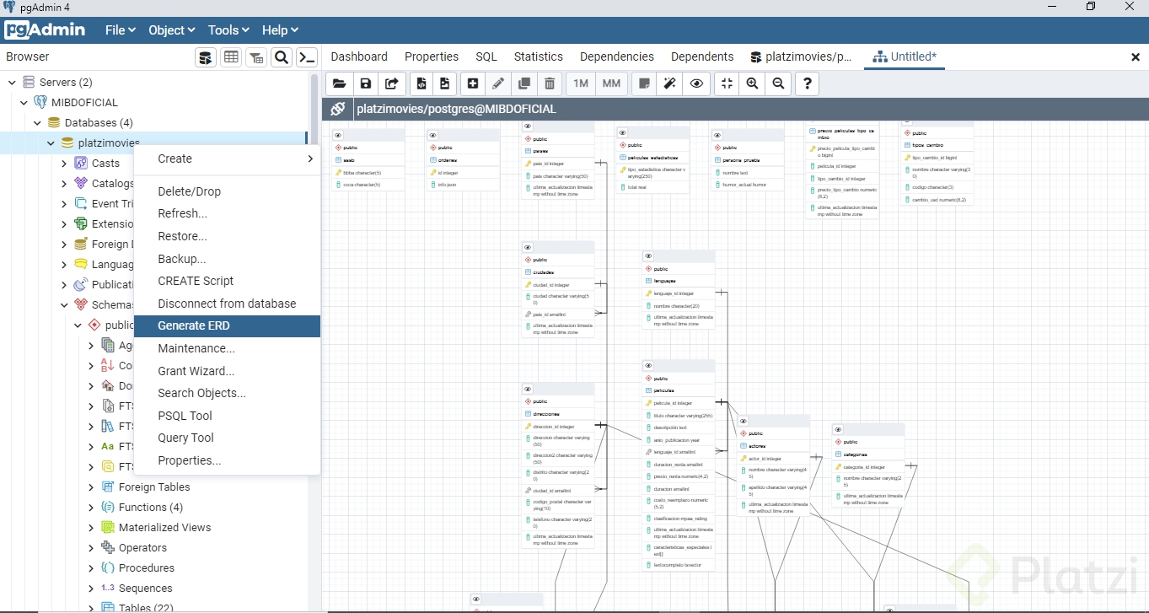This screenshot has height=613, width=1149.
Task: Toggle eye icon on the ordenes table card
Action: (433, 135)
